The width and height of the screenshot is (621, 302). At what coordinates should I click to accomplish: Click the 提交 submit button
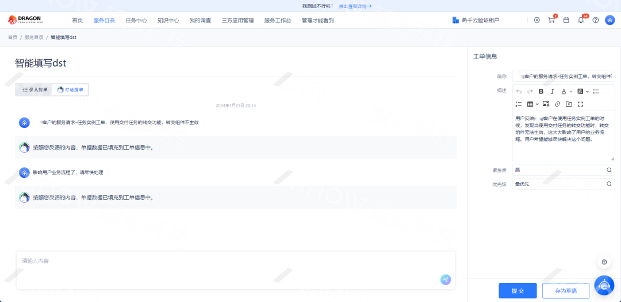517,291
